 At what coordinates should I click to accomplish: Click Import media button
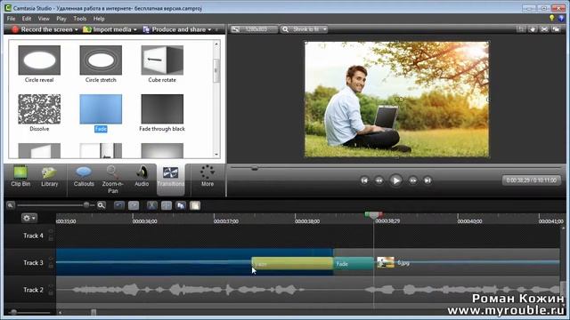(x=107, y=29)
